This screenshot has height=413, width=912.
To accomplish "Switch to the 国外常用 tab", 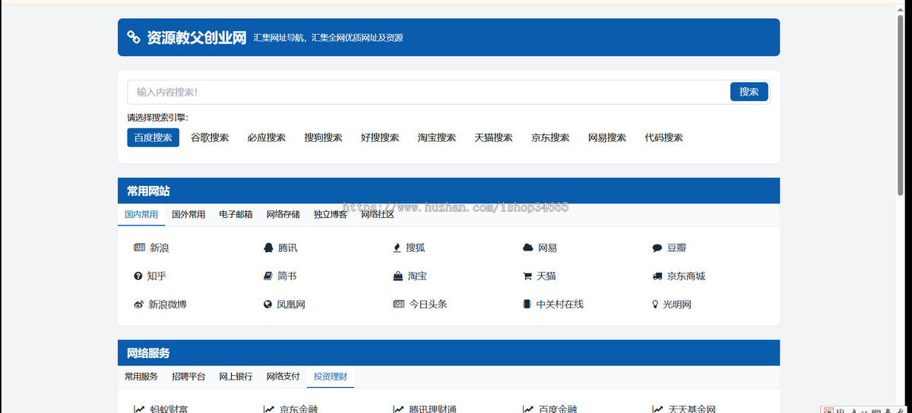I will click(x=188, y=215).
